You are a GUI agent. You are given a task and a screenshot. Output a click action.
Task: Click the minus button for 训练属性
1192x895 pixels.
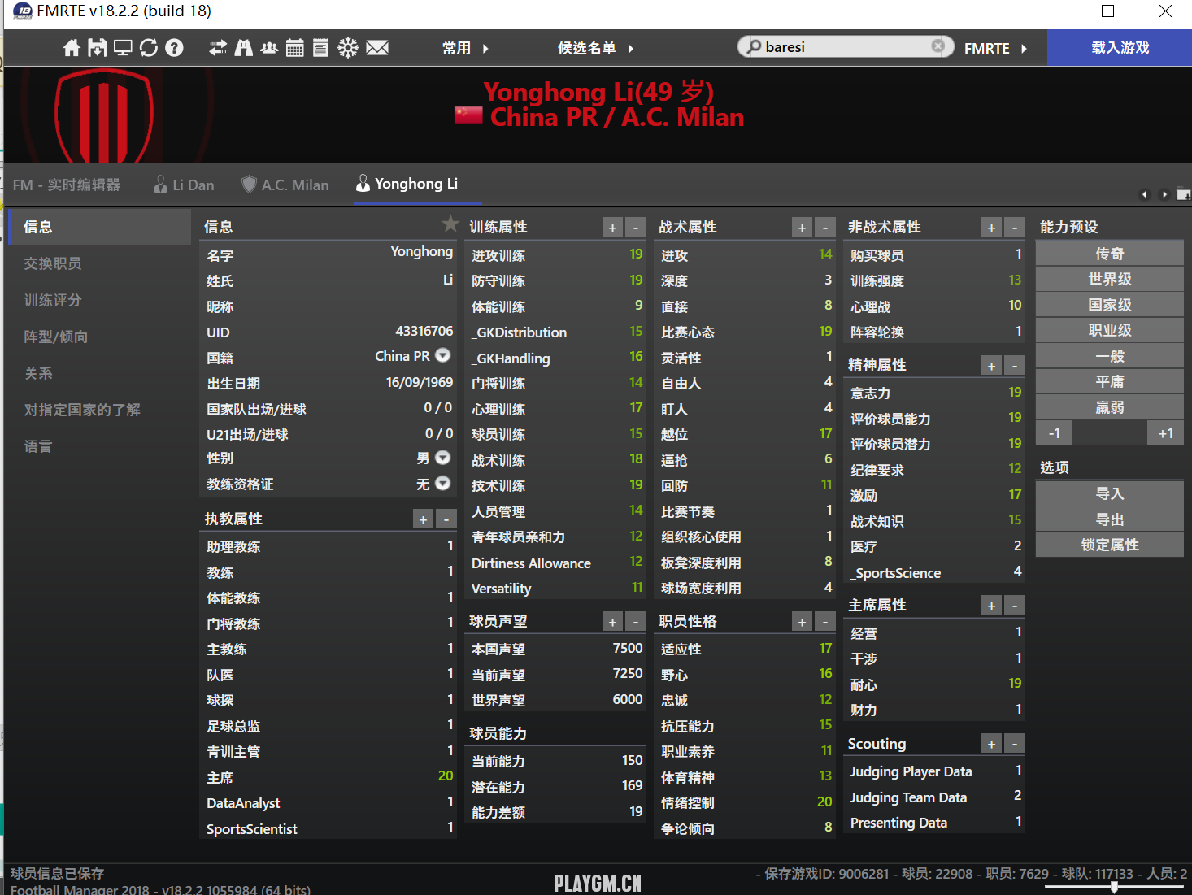(636, 228)
